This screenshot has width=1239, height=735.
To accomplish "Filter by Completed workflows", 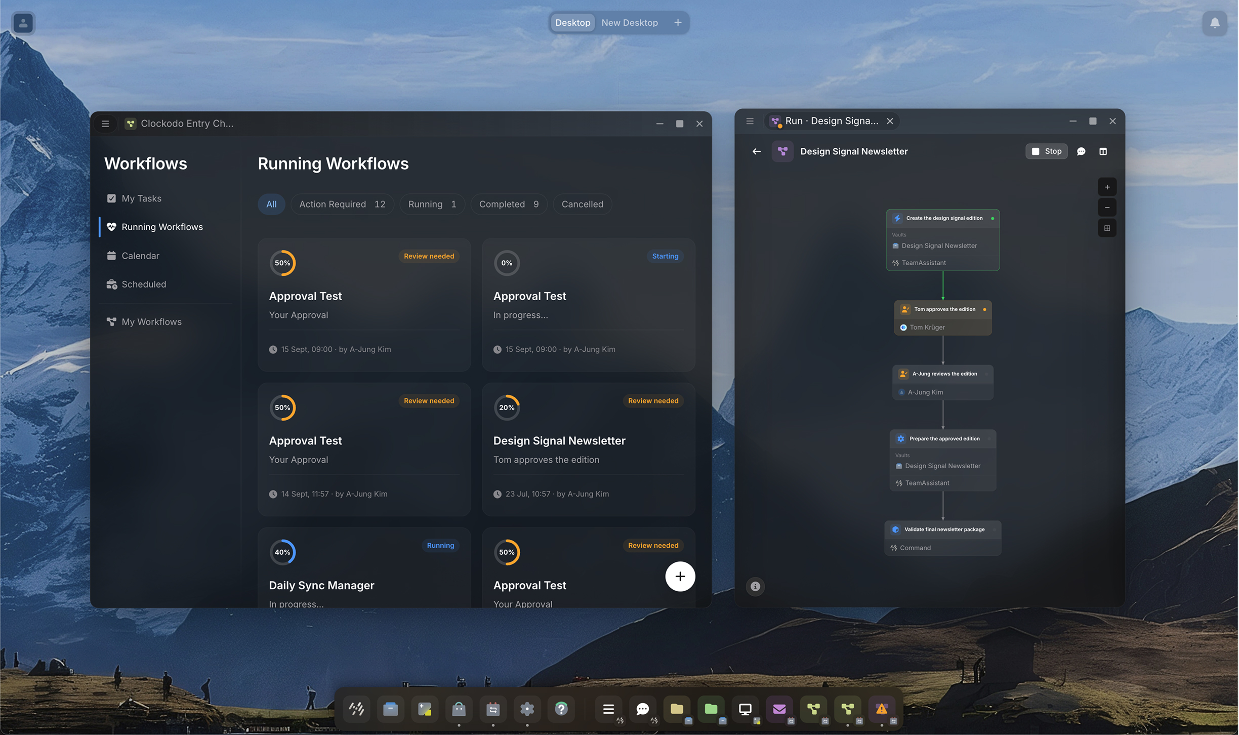I will [x=509, y=204].
